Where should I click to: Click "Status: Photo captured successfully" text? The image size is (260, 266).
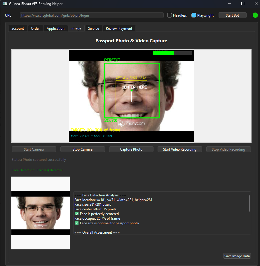(39, 160)
